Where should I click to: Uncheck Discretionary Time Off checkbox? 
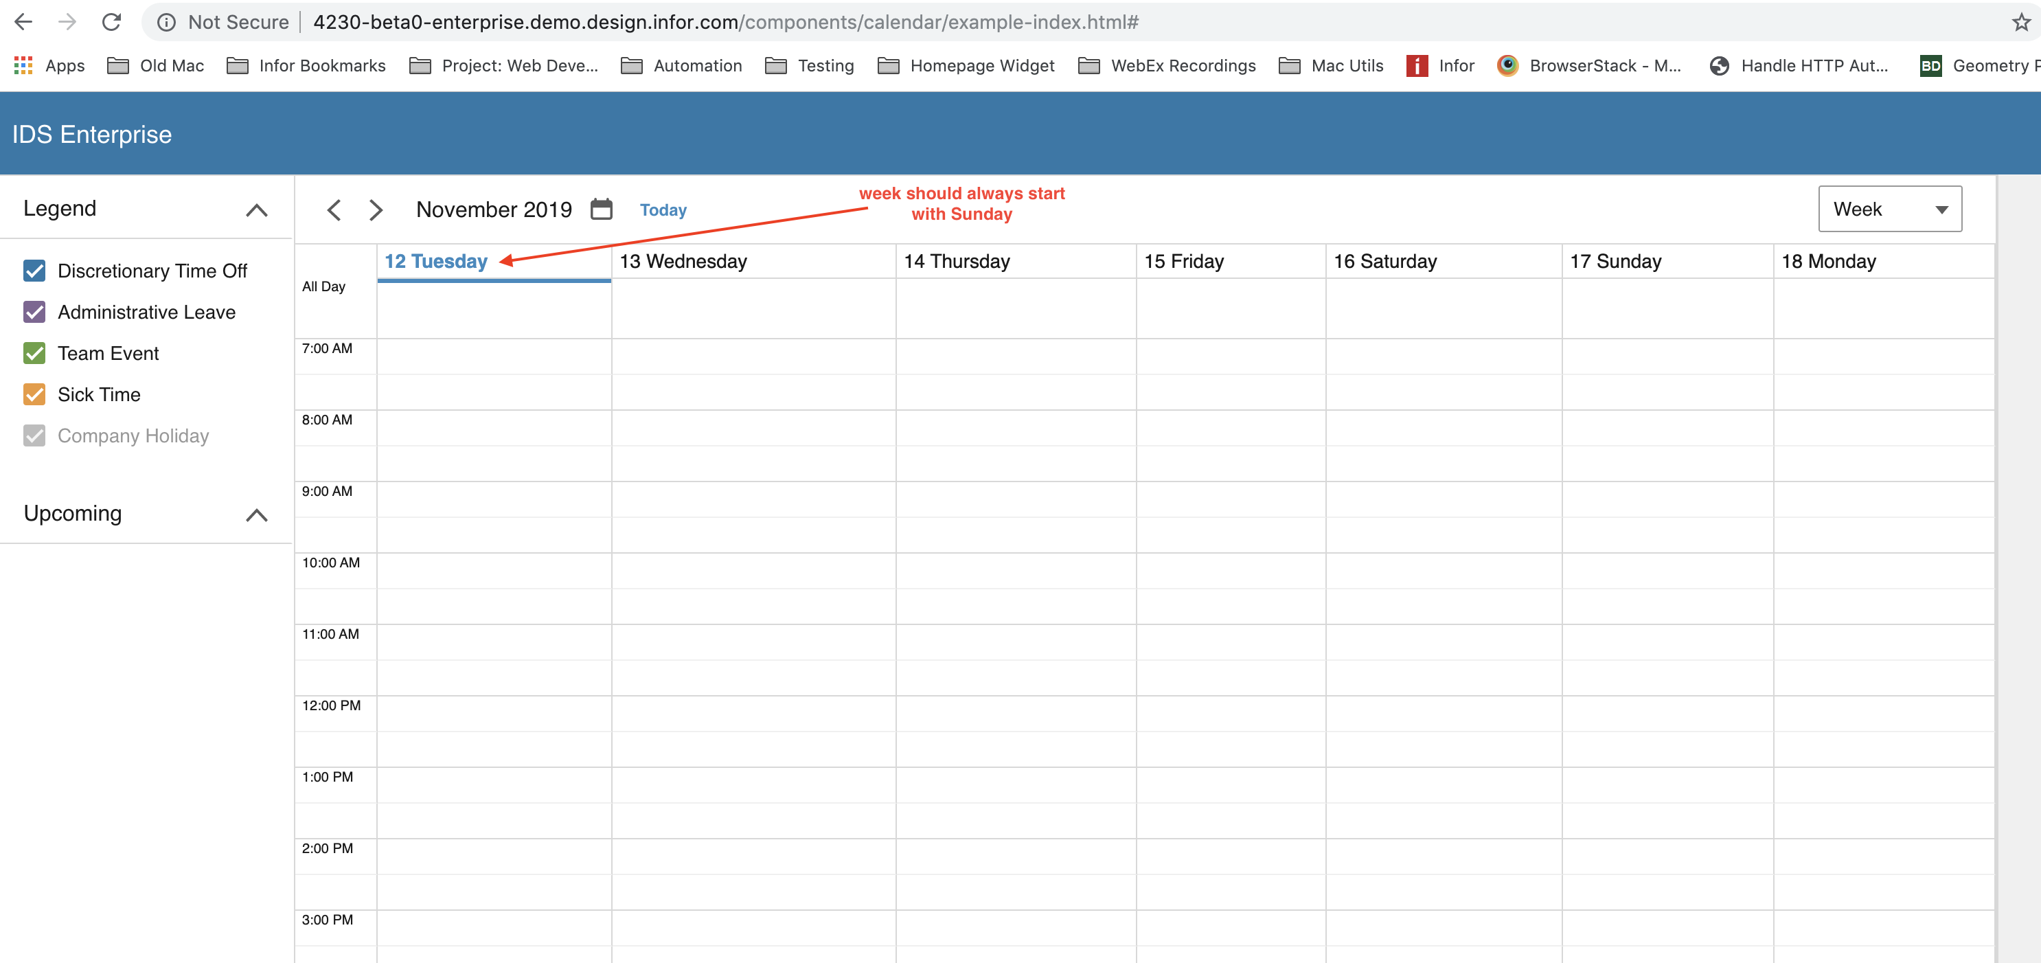pyautogui.click(x=34, y=271)
